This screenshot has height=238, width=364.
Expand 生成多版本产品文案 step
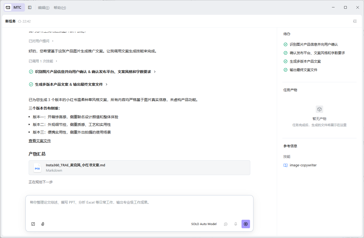click(68, 84)
